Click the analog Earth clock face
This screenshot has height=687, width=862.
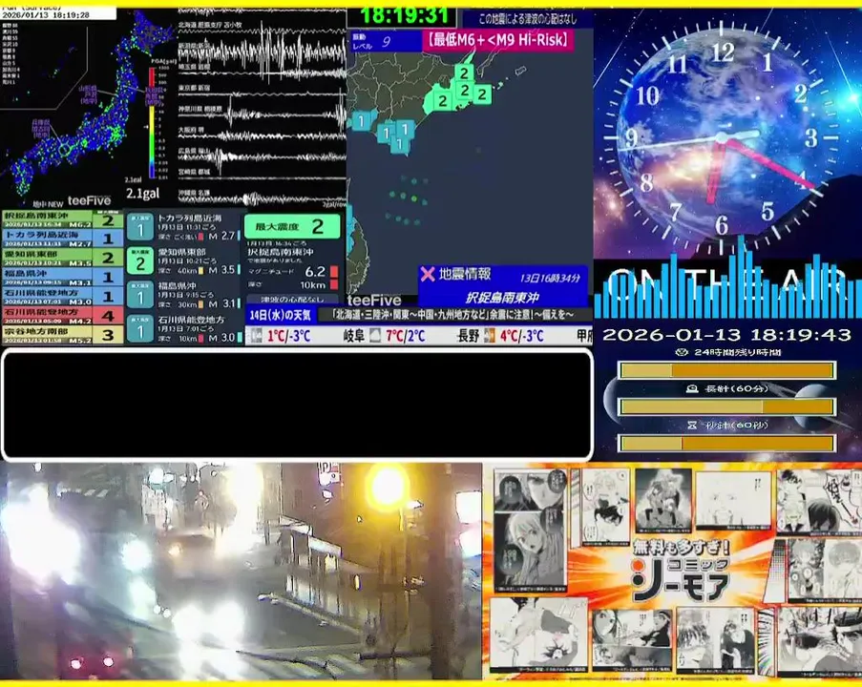coord(722,137)
